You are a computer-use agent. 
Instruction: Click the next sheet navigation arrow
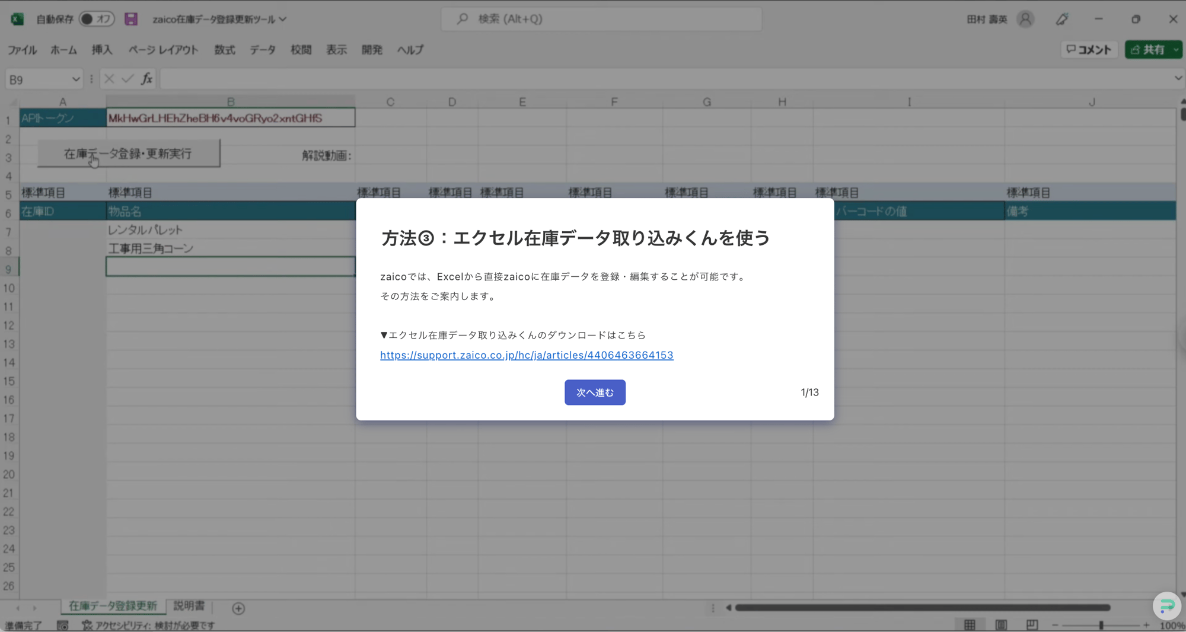(34, 608)
